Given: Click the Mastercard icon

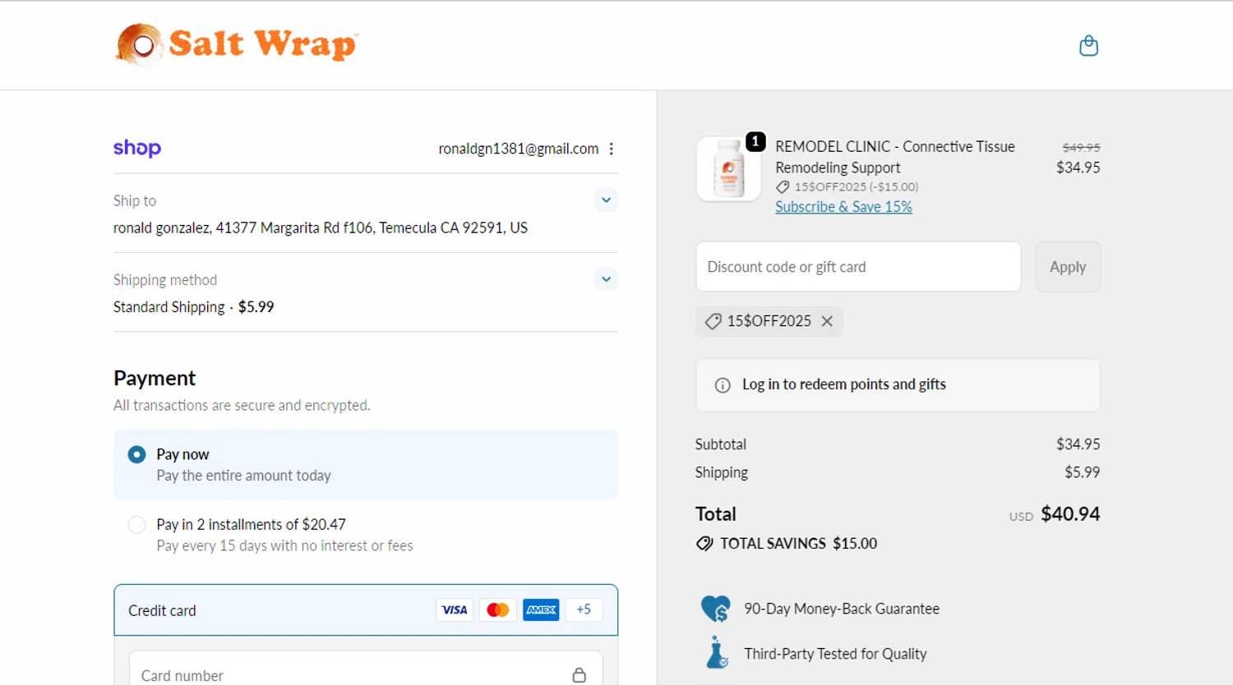Looking at the screenshot, I should [x=498, y=609].
